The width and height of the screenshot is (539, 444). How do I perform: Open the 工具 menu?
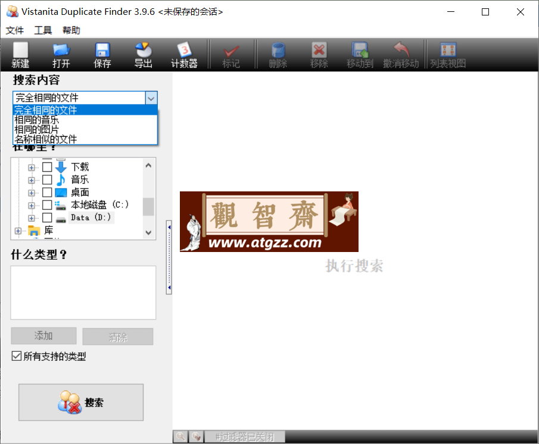[43, 30]
